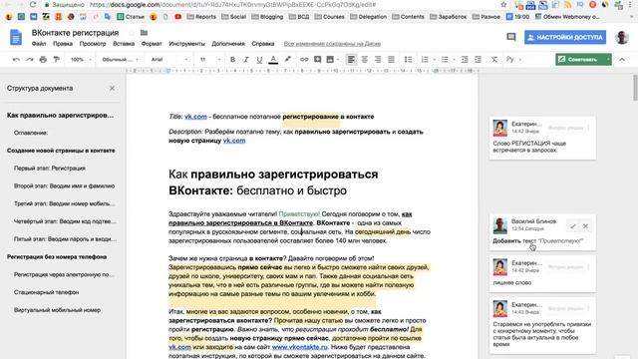Star the document ВКонтакте регистрация
The image size is (638, 359).
click(x=131, y=33)
